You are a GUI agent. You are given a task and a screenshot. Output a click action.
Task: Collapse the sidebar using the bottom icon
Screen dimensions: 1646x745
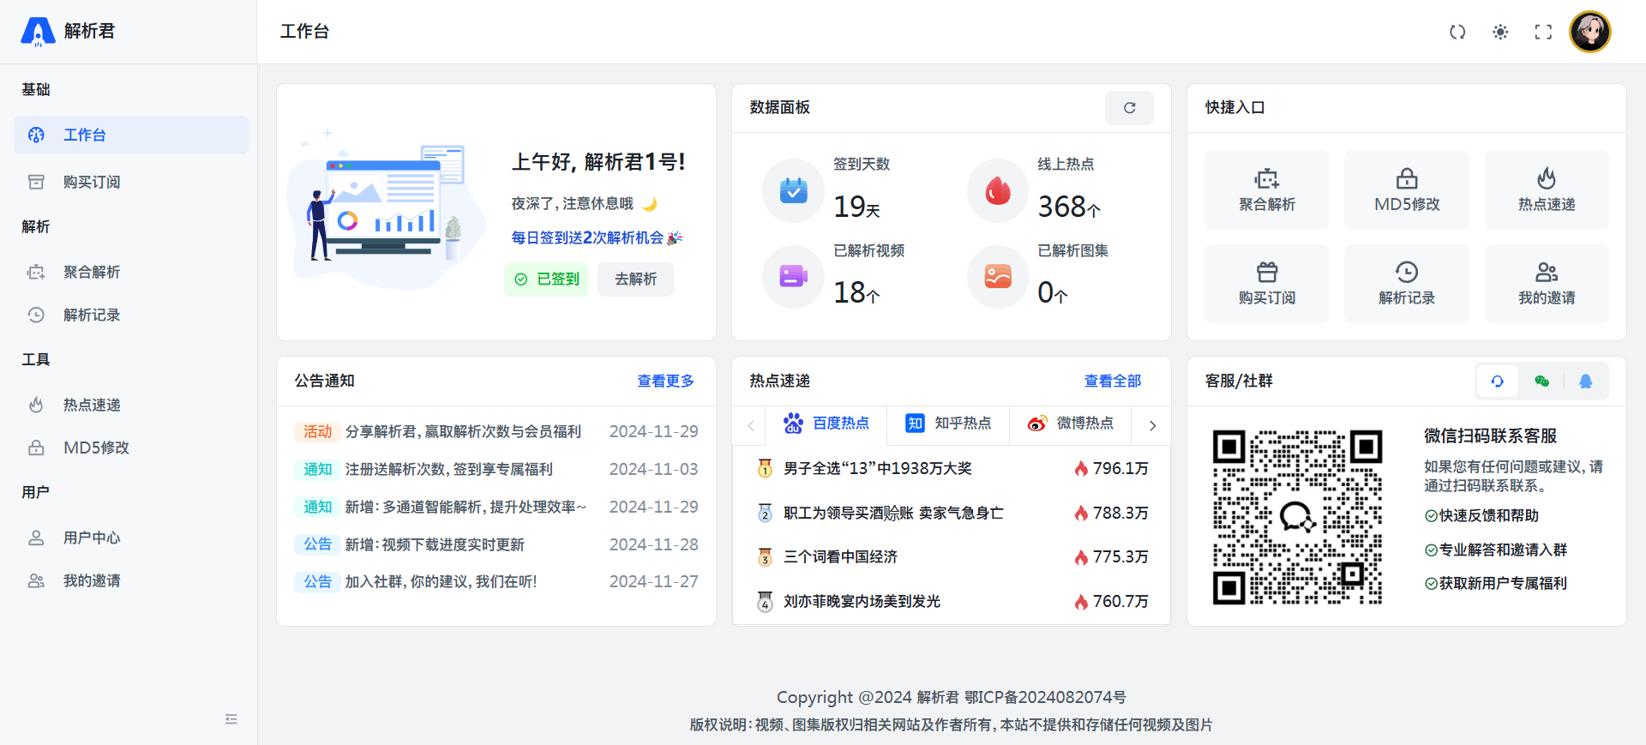point(231,719)
